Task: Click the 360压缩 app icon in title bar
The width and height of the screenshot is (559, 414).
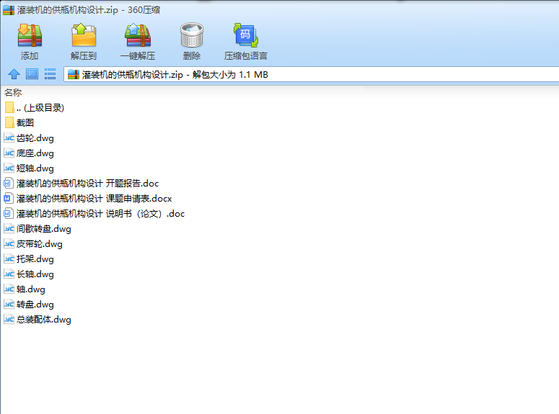Action: [9, 10]
